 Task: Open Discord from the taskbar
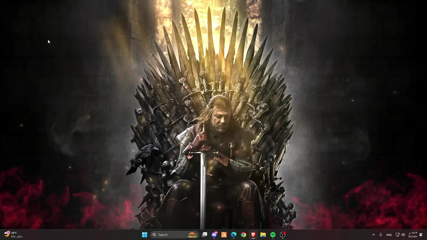[214, 235]
